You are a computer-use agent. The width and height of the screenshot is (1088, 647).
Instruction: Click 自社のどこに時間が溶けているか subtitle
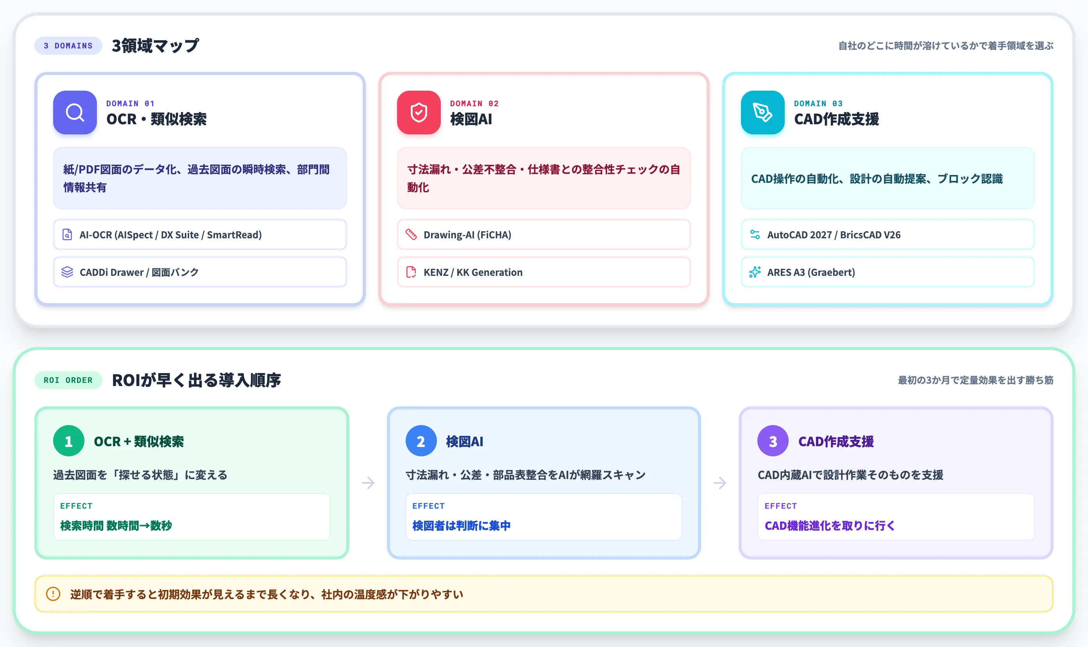pyautogui.click(x=946, y=46)
